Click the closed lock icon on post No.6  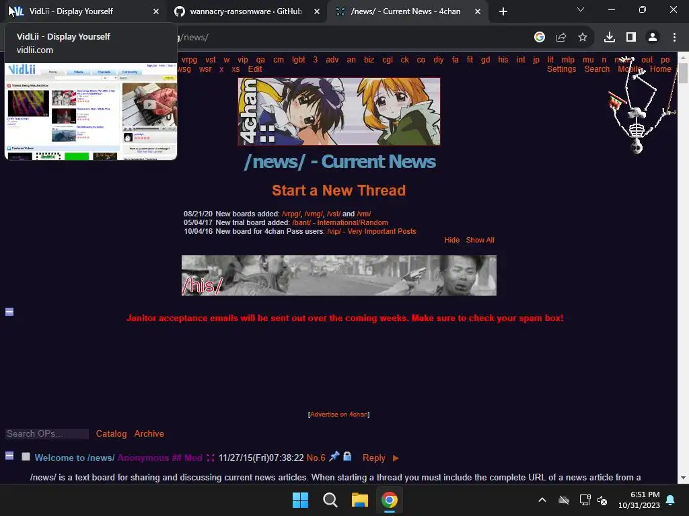click(347, 456)
